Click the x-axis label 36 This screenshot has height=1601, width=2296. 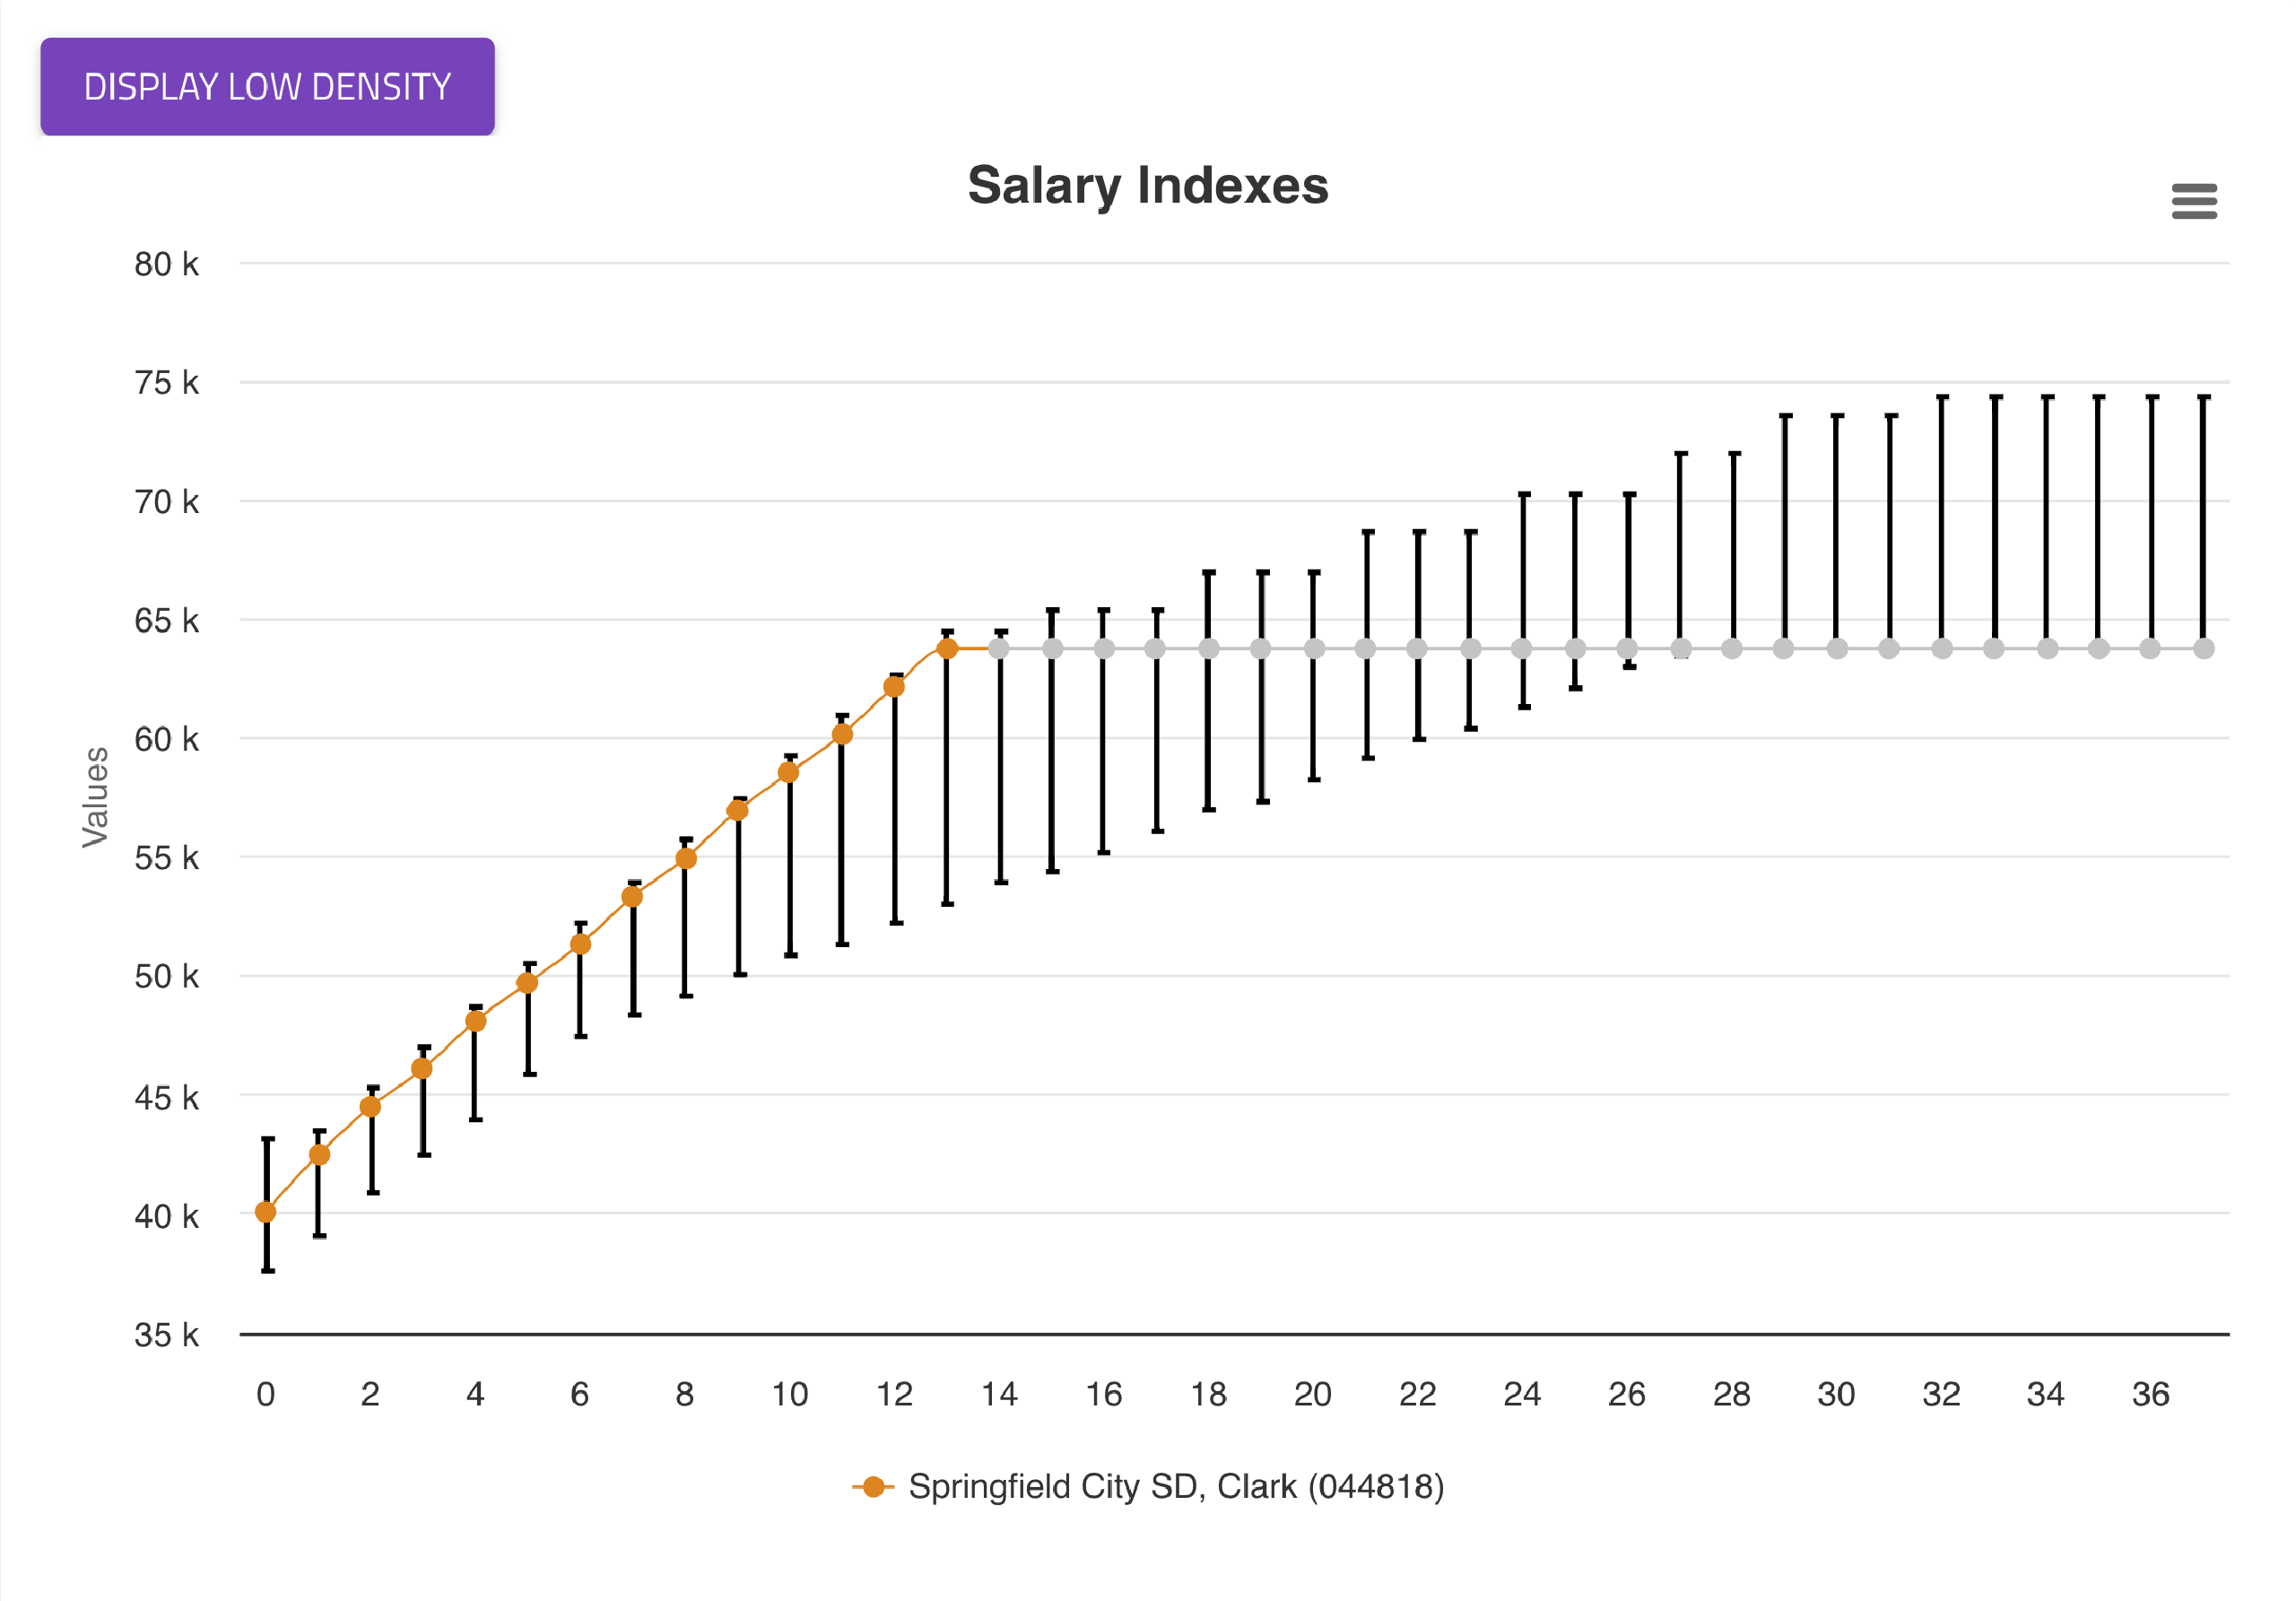click(x=2150, y=1394)
